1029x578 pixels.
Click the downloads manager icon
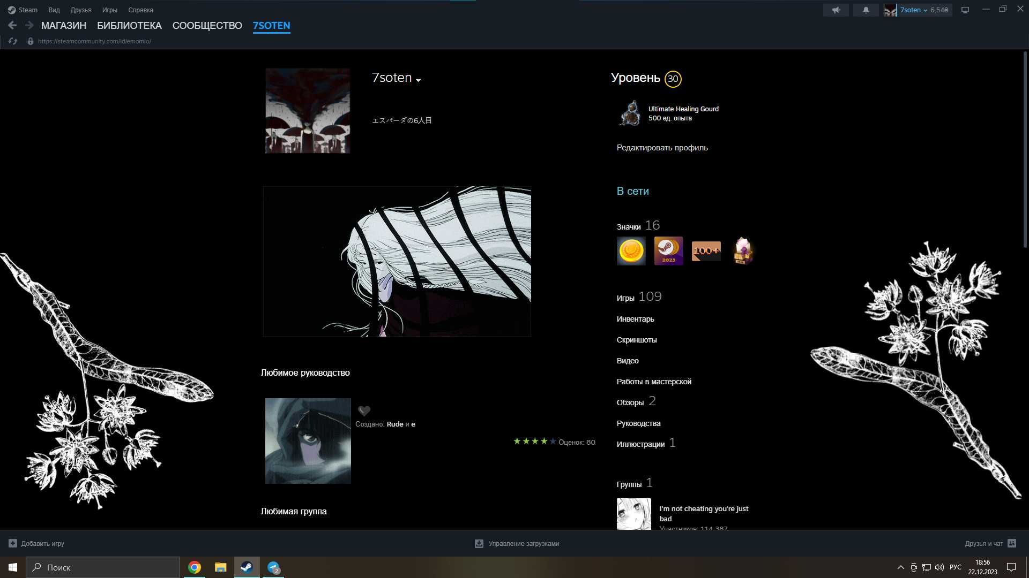tap(479, 543)
